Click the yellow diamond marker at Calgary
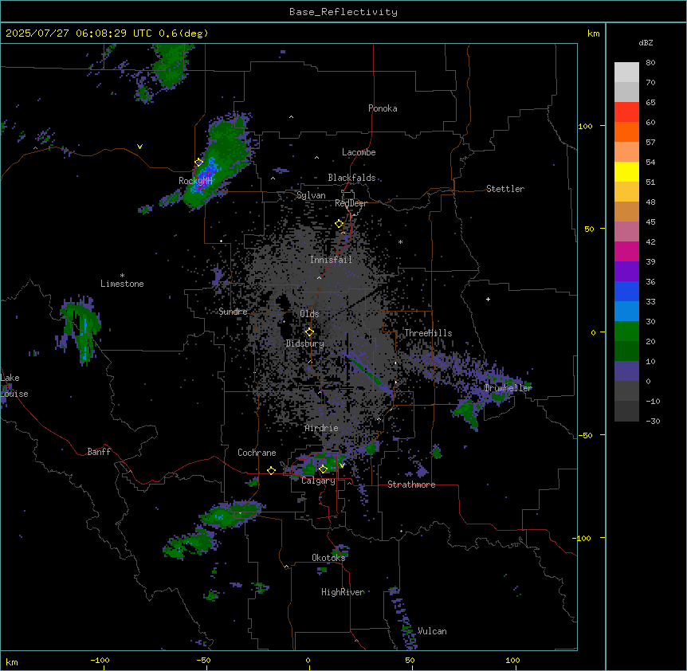The width and height of the screenshot is (687, 671). click(323, 469)
